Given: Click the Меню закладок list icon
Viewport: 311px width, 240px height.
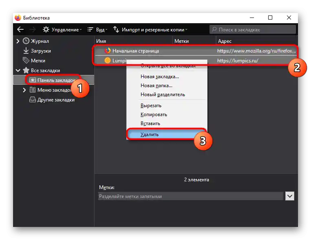Looking at the screenshot, I should [33, 90].
